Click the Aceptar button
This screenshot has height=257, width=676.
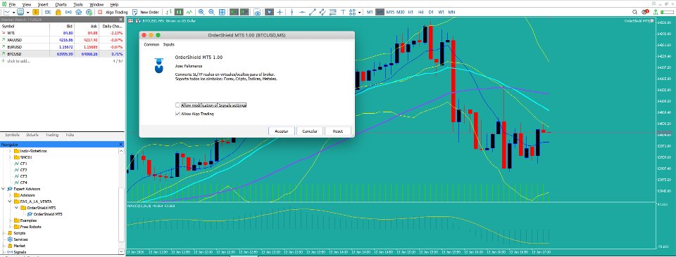(x=282, y=131)
